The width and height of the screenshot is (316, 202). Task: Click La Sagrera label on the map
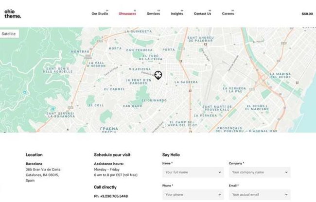click(x=185, y=82)
